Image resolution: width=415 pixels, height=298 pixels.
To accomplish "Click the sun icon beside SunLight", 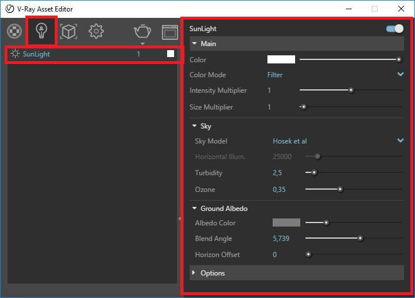I will coord(15,54).
